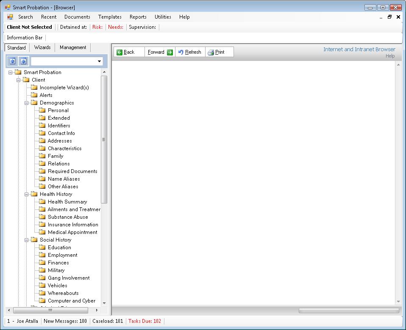Click the tree scroll down arrow
Viewport: 406px width, 330px height.
(x=104, y=303)
